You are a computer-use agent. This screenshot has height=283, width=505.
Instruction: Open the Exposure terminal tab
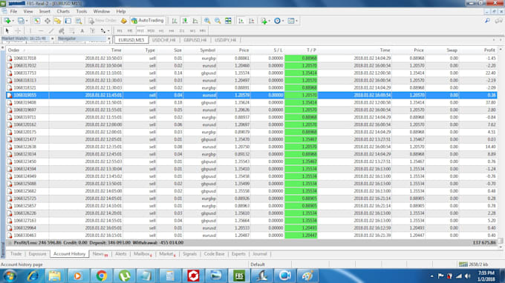click(x=37, y=254)
